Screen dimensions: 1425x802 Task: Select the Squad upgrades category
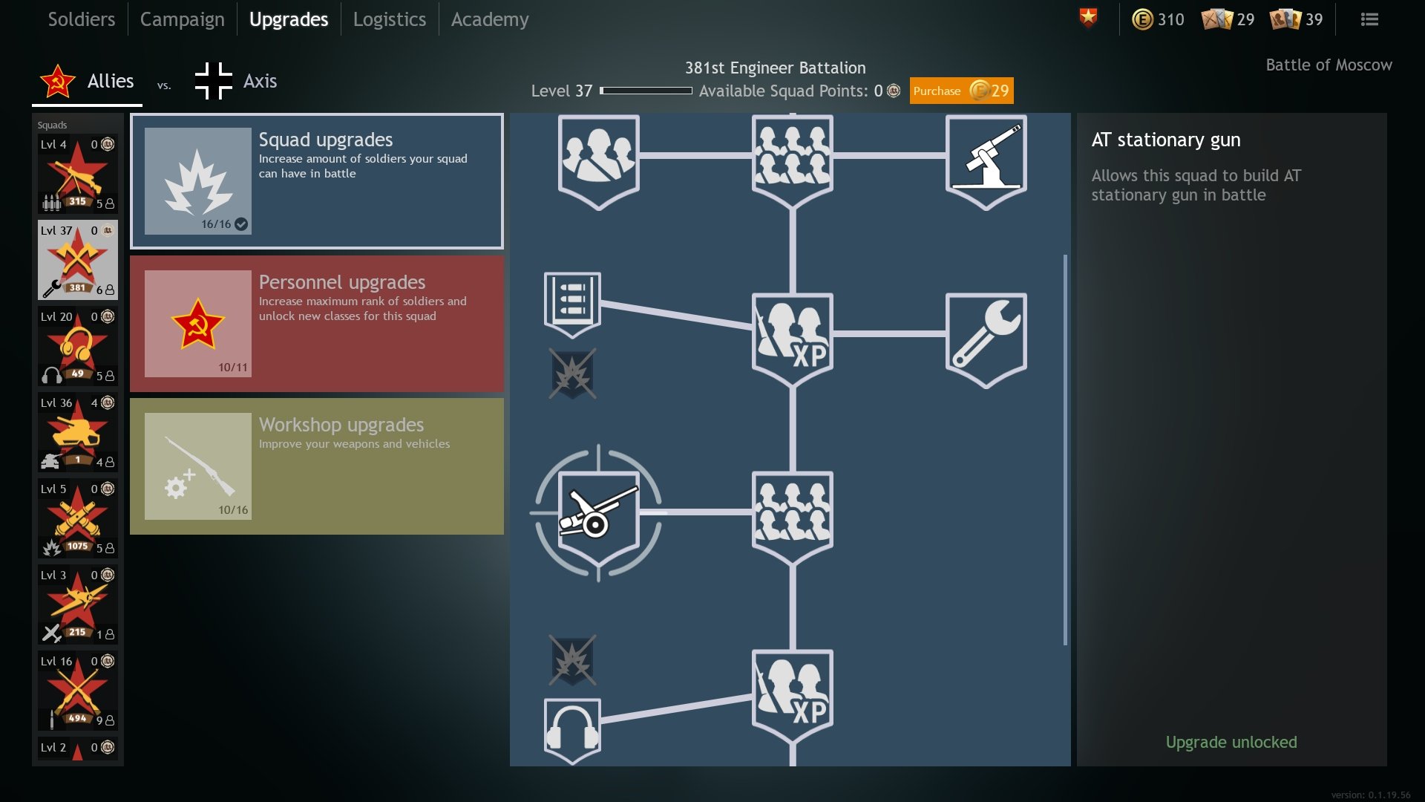317,181
